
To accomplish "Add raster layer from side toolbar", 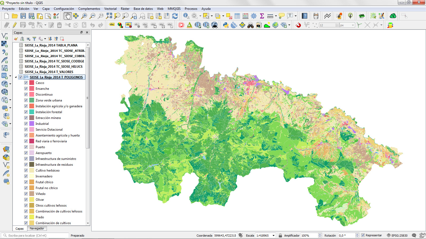I will pyautogui.click(x=5, y=44).
